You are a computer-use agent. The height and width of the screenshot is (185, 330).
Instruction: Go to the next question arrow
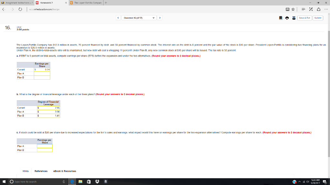tap(160, 18)
